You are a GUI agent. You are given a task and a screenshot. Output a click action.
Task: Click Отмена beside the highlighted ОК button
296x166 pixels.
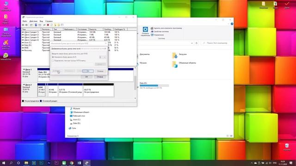(x=100, y=71)
